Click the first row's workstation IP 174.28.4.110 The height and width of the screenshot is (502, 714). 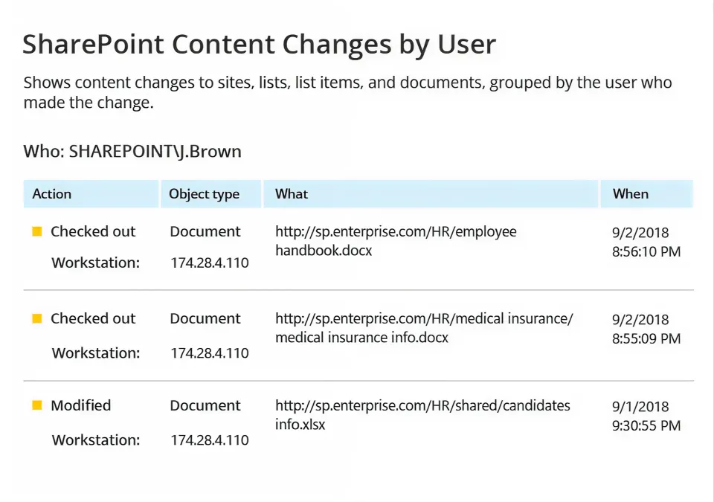(209, 263)
